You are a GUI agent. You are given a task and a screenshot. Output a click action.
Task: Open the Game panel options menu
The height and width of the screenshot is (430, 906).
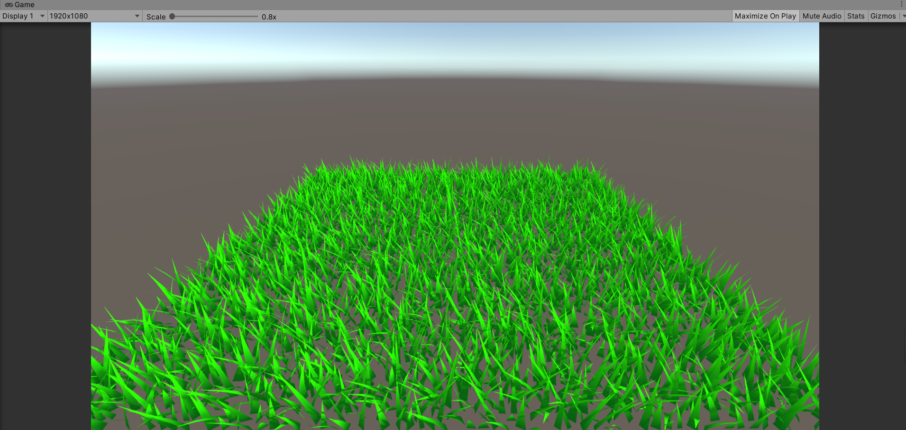pos(902,4)
